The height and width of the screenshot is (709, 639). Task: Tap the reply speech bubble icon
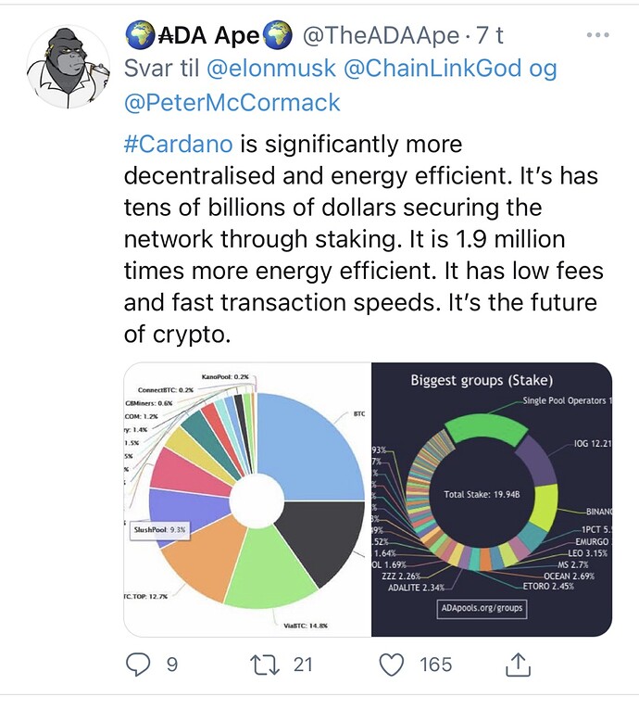(x=138, y=664)
